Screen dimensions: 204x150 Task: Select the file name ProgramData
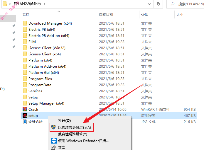click(x=40, y=85)
